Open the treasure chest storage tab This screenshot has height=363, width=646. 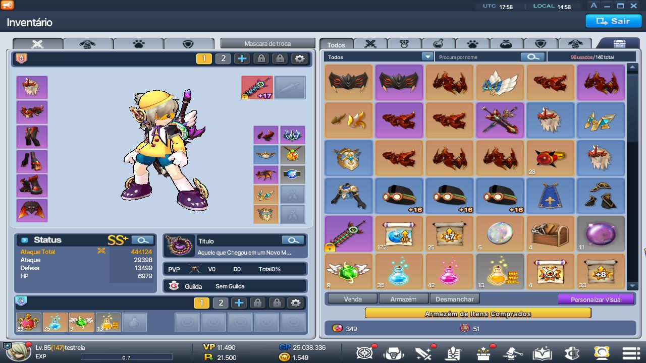[x=619, y=44]
